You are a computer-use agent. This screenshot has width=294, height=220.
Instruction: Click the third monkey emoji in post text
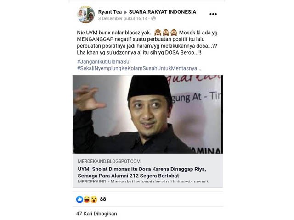click(174, 33)
